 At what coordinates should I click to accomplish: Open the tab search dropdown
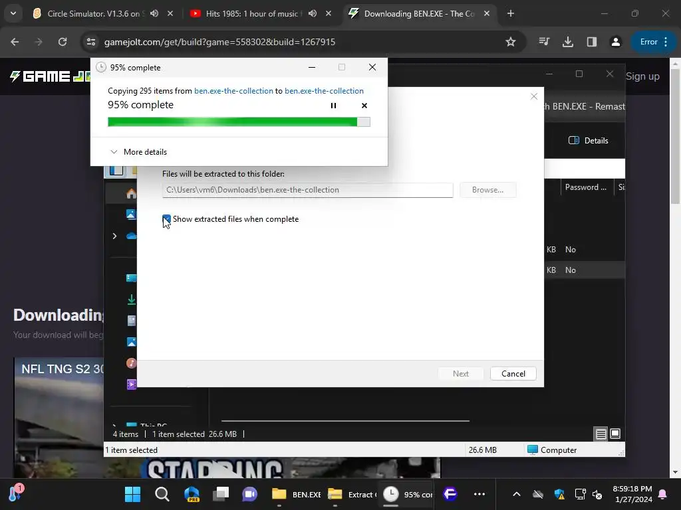(x=13, y=13)
